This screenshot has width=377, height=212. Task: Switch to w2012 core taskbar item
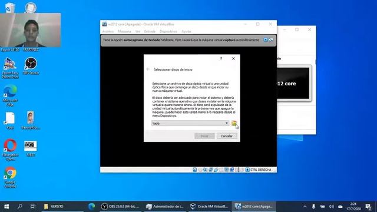click(254, 207)
